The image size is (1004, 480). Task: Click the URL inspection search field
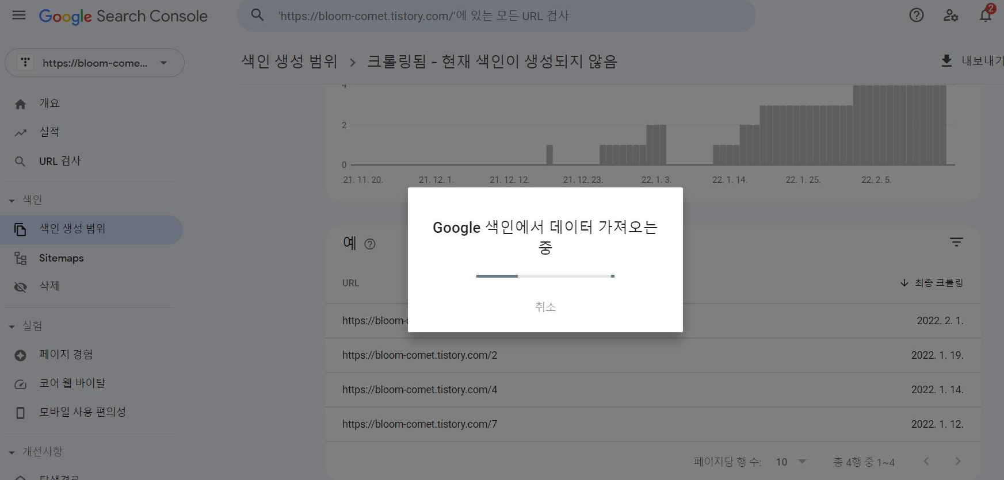pos(496,16)
